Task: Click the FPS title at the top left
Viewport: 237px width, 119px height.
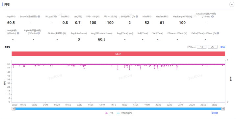Action: 7,5
